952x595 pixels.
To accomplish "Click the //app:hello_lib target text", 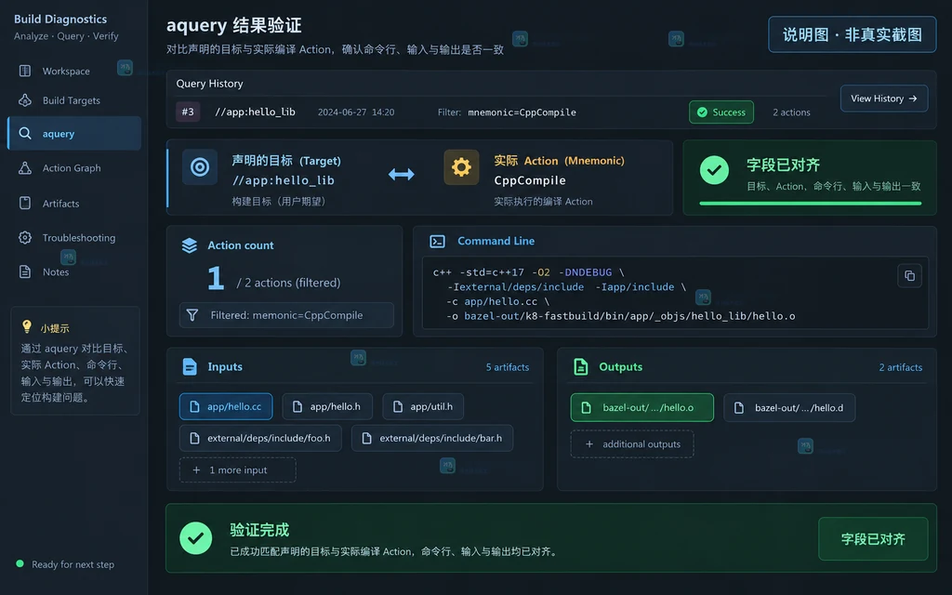I will (283, 180).
